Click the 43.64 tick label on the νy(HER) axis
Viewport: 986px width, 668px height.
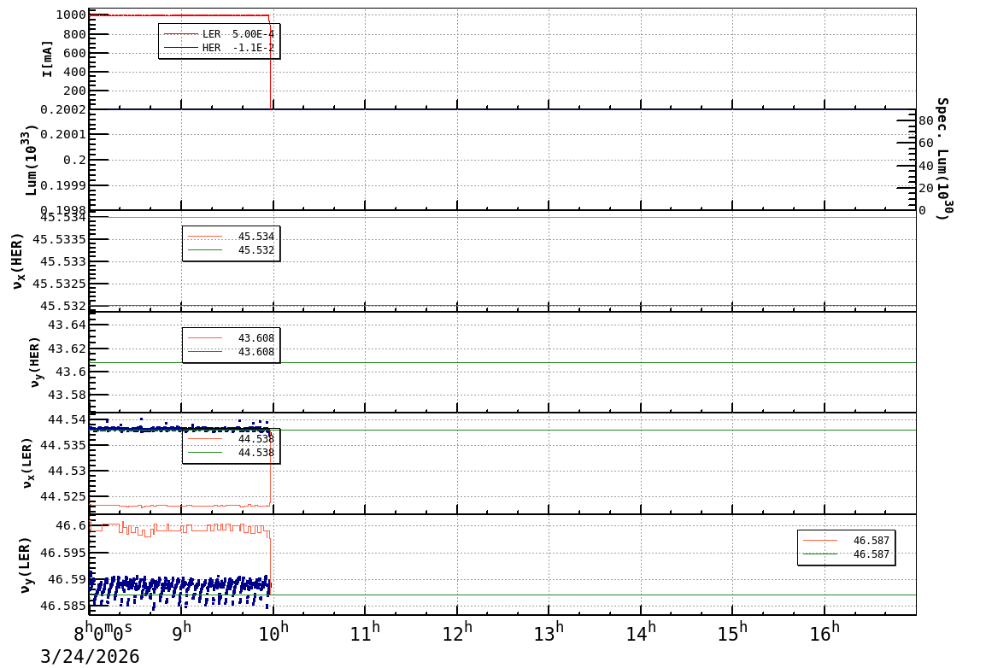pyautogui.click(x=66, y=325)
